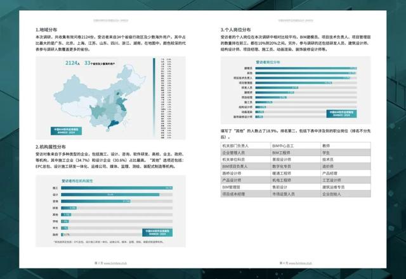Click the chart title '受访者所在机构属性'
Image resolution: width=406 pixels, height=279 pixels.
[x=77, y=181]
